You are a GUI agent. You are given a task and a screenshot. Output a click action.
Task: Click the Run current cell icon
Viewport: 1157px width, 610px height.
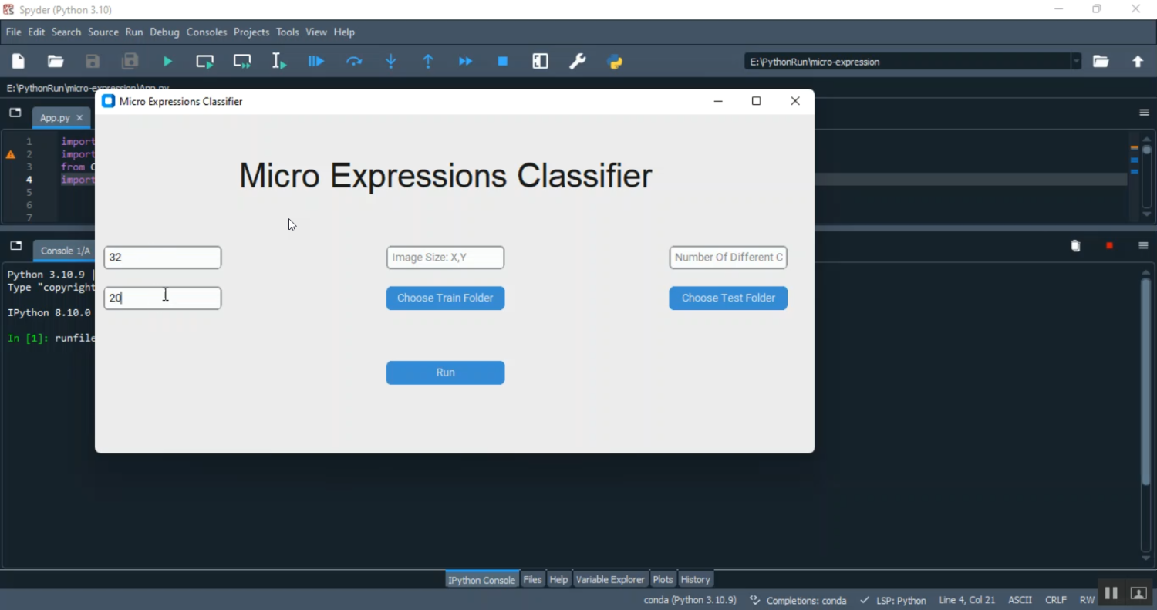[204, 62]
